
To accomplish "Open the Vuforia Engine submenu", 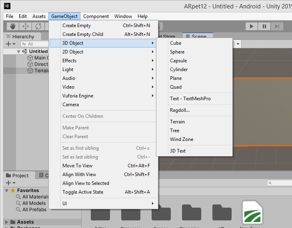I will click(x=103, y=96).
